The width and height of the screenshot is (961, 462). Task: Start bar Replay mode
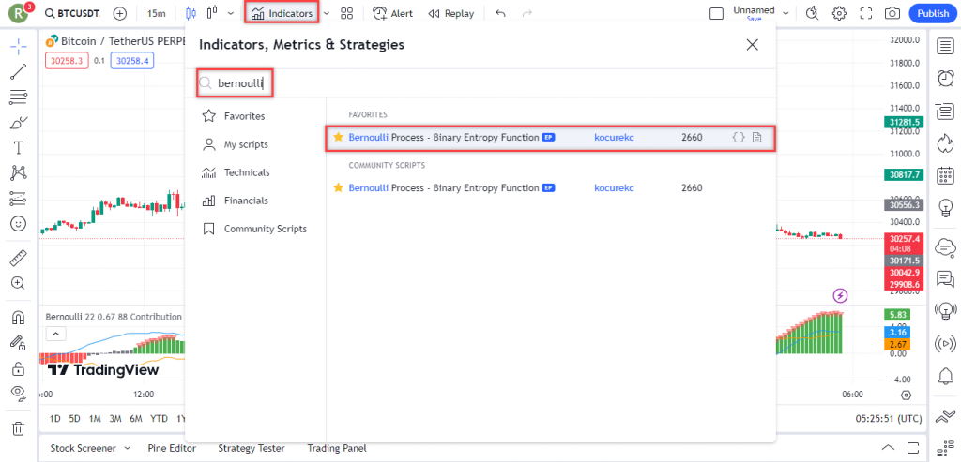click(x=451, y=13)
